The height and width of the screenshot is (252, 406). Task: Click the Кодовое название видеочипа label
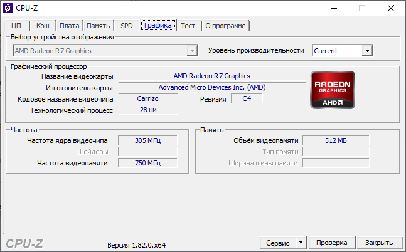point(65,99)
